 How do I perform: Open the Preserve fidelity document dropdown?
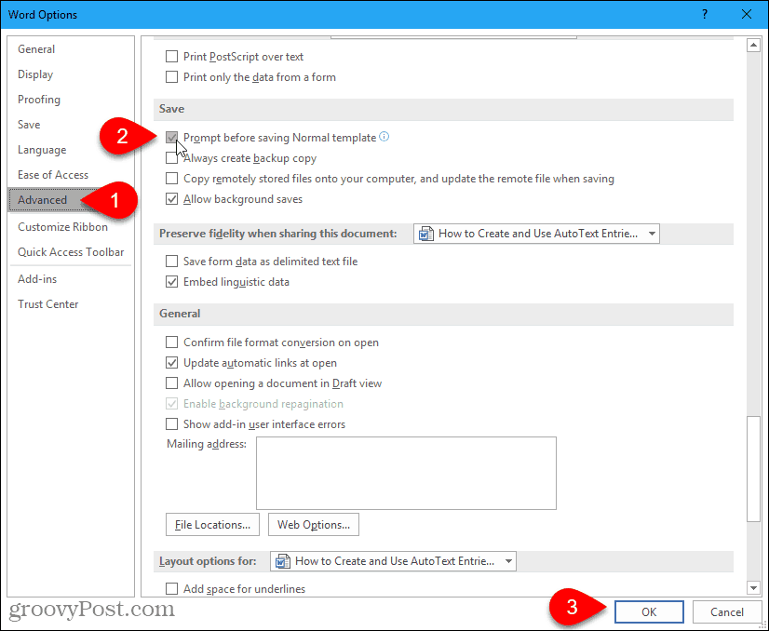click(536, 234)
